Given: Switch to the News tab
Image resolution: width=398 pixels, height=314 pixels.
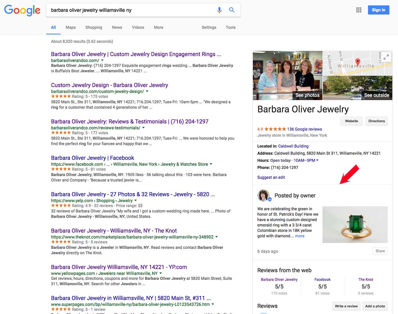Looking at the screenshot, I should tap(117, 27).
